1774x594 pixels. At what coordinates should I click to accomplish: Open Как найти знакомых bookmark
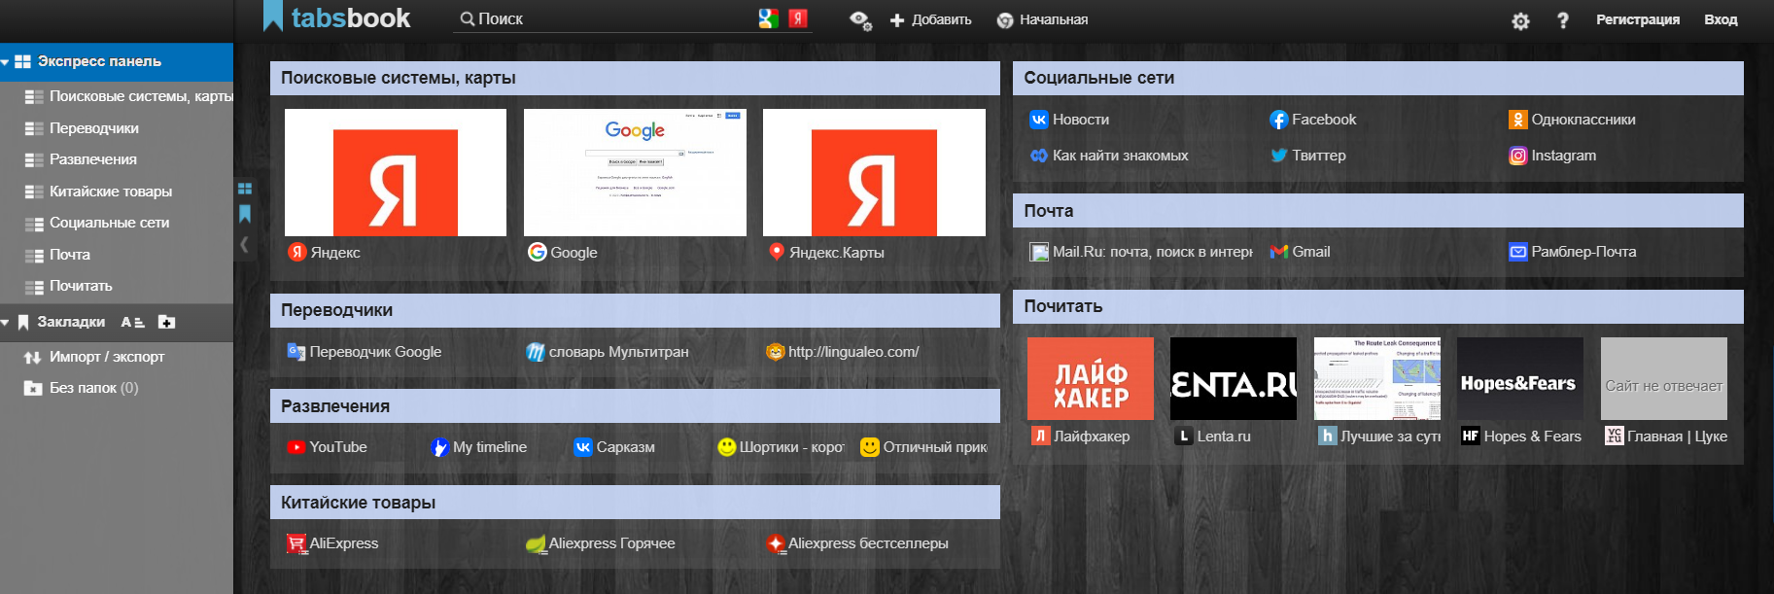point(1109,156)
